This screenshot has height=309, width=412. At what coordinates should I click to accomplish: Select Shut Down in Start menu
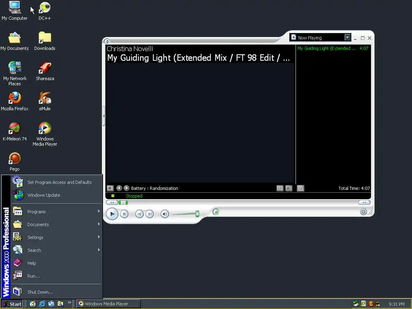[56, 292]
